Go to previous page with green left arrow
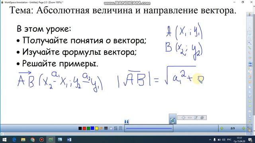The height and width of the screenshot is (143, 255). pyautogui.click(x=222, y=128)
